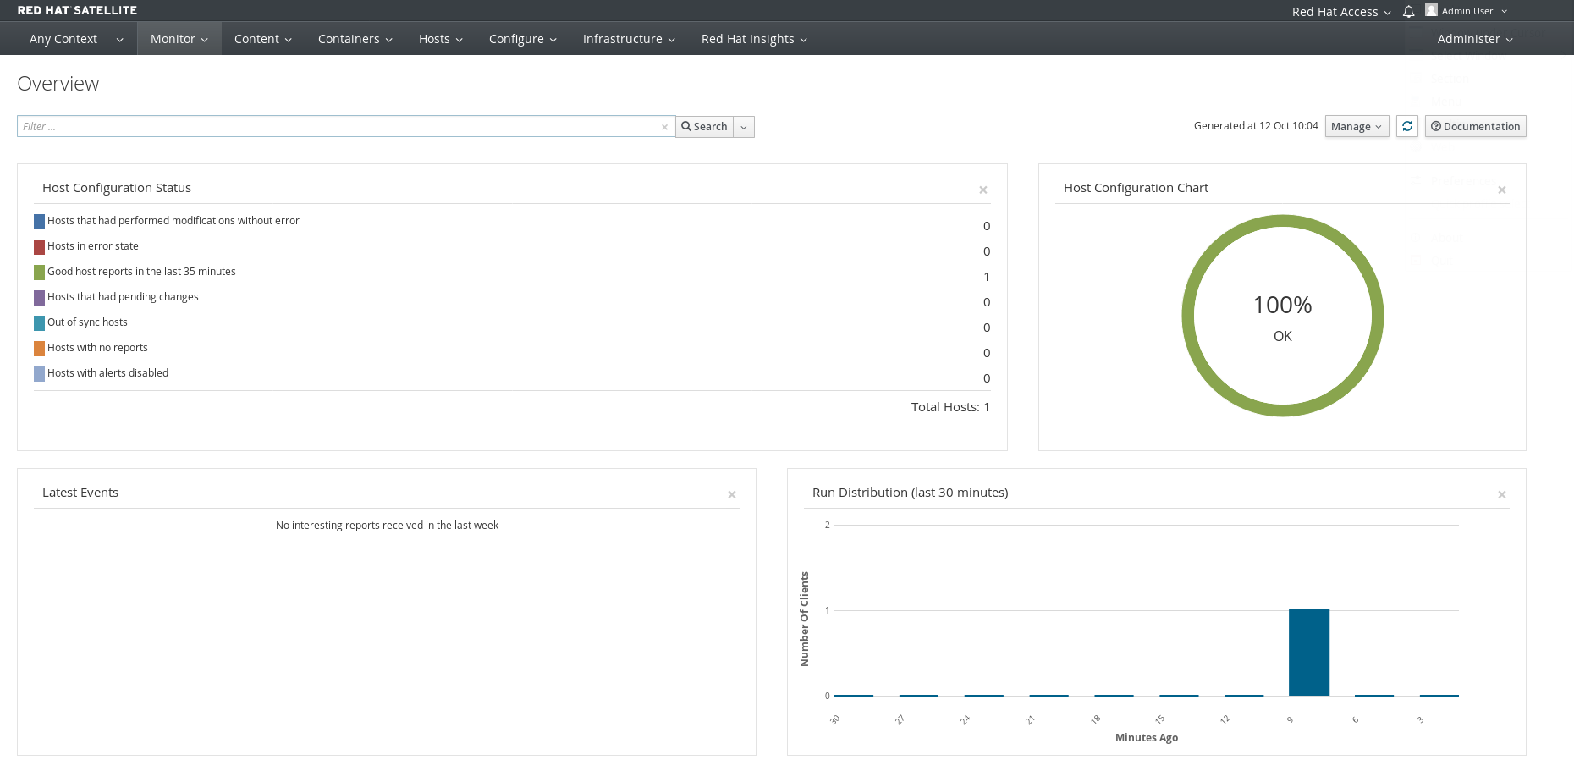The width and height of the screenshot is (1574, 760).
Task: Close the Host Configuration Status widget
Action: (x=983, y=190)
